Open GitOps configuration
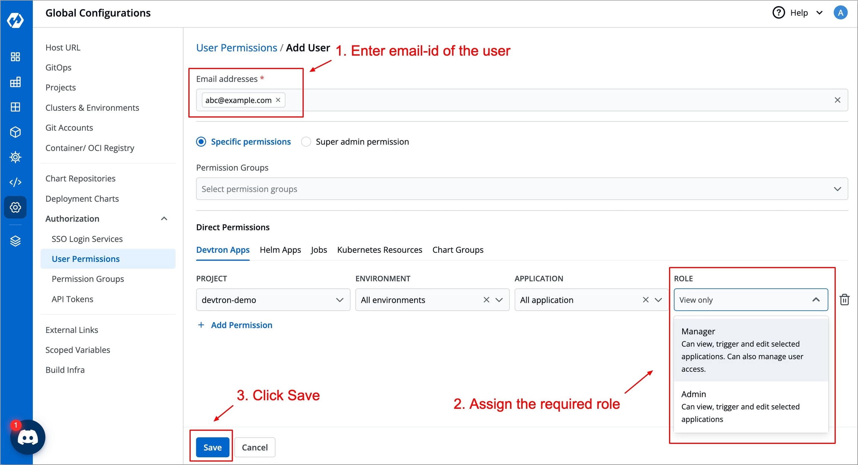Screen dimensions: 858x465 58,67
